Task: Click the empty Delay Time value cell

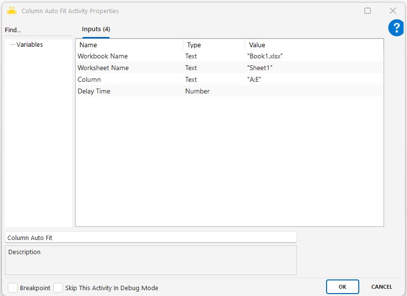Action: 312,92
